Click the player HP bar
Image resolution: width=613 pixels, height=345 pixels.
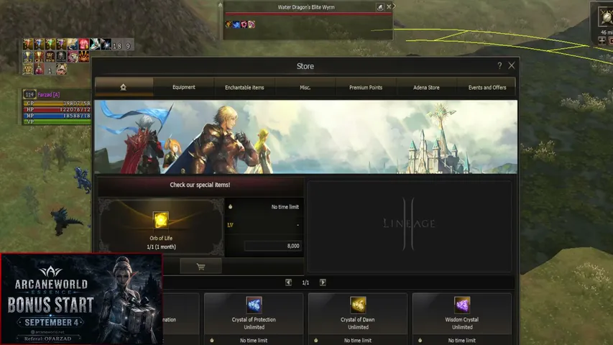[57, 109]
